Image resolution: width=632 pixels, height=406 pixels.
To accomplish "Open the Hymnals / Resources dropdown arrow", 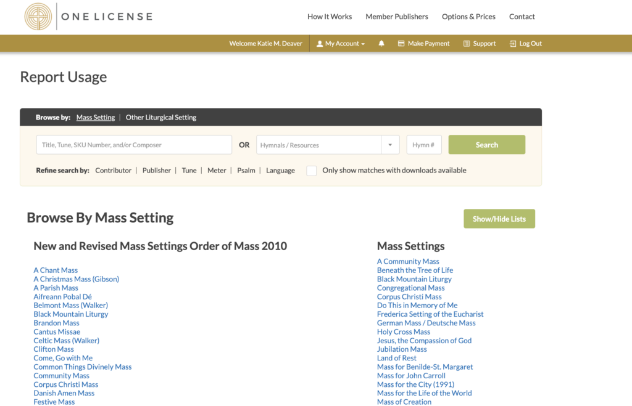I will pyautogui.click(x=390, y=144).
